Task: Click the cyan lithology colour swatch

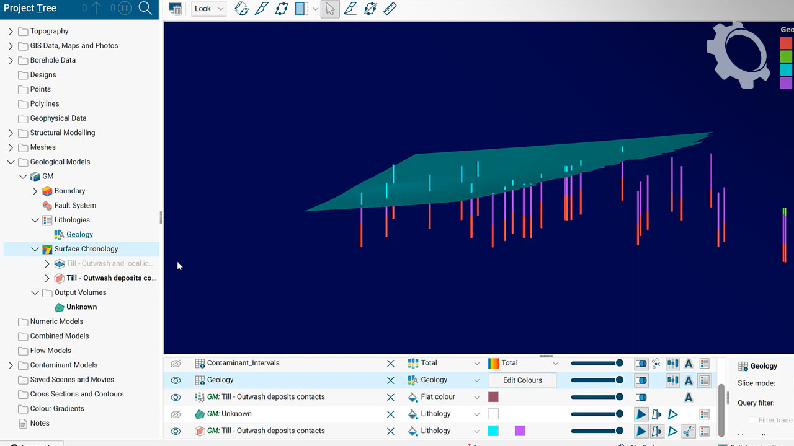Action: coord(493,431)
